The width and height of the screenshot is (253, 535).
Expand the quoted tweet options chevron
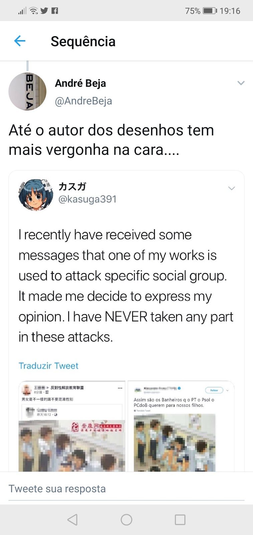pos(232,188)
